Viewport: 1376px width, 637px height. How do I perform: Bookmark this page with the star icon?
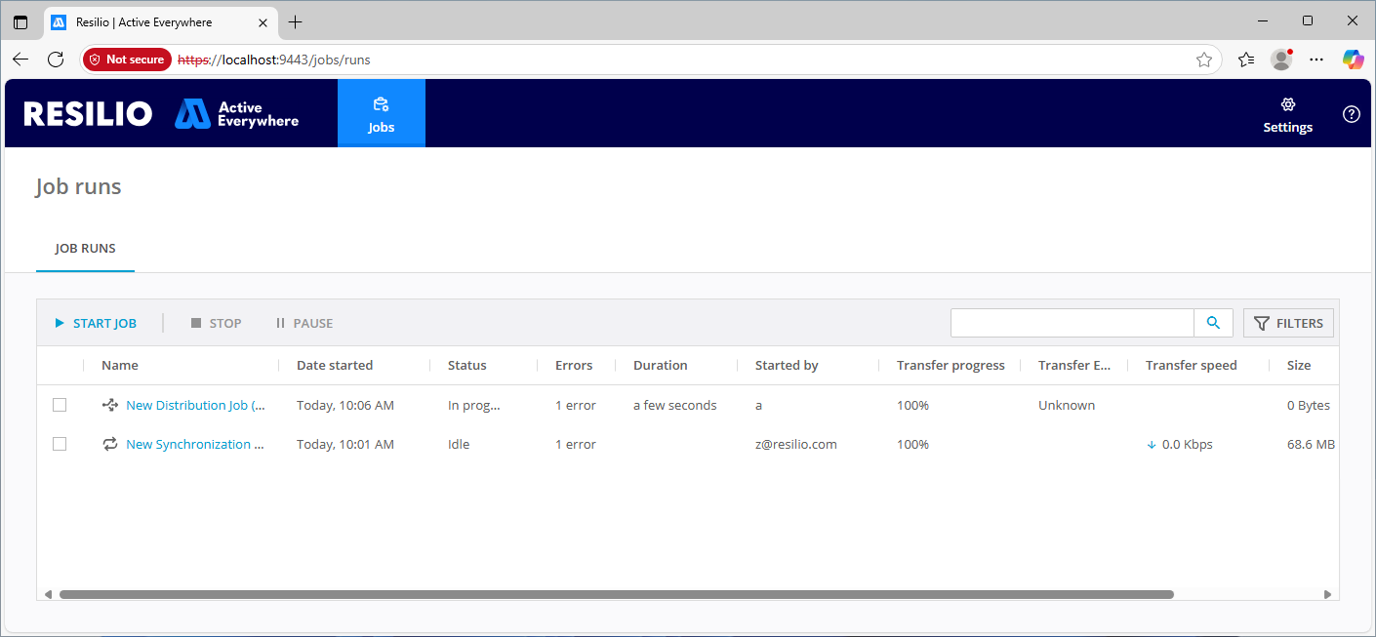click(1204, 60)
